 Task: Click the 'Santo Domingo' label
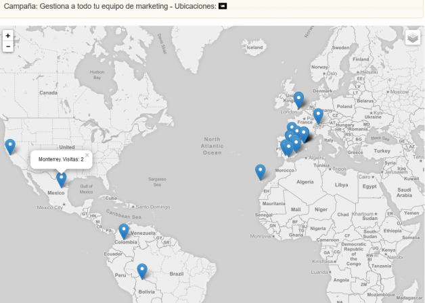pos(153,206)
